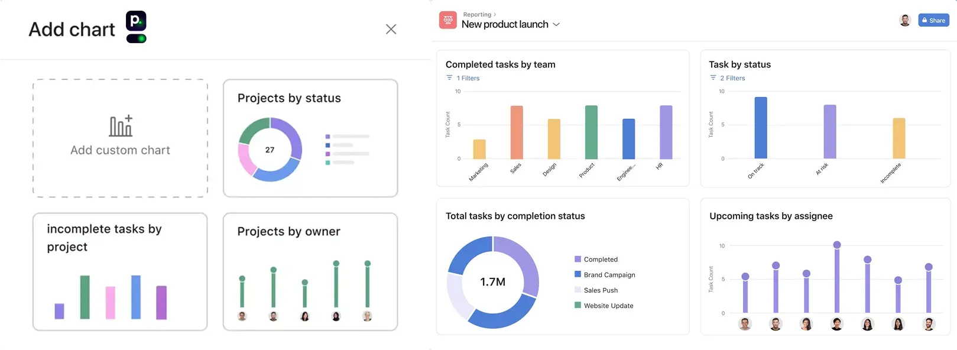Choose the incomplete tasks by project template

[x=120, y=272]
